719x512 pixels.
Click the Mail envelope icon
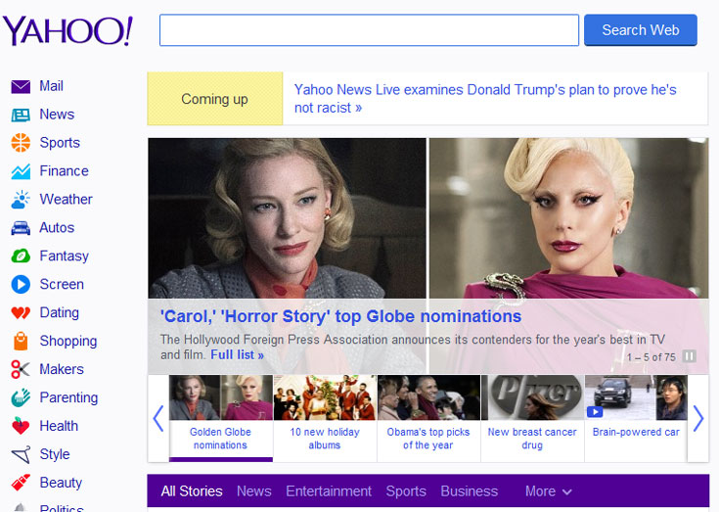21,86
